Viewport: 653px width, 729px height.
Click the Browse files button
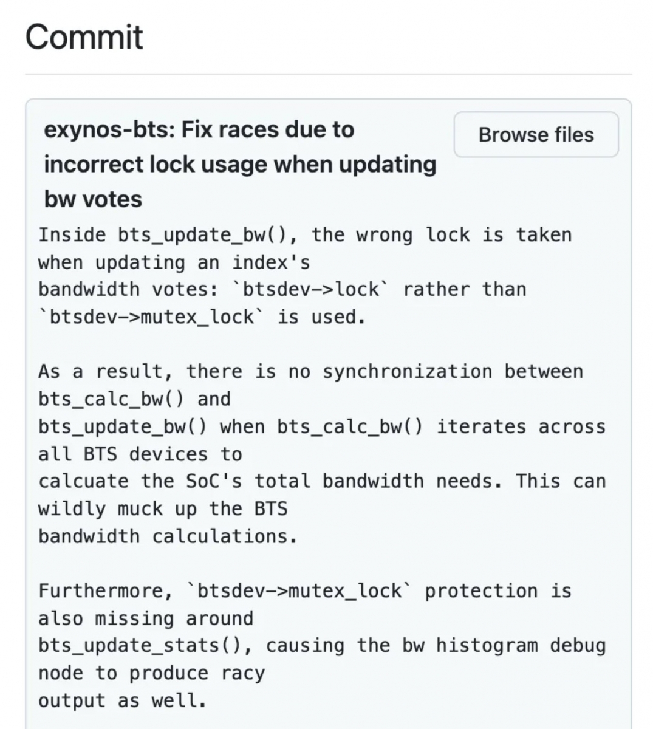click(536, 135)
